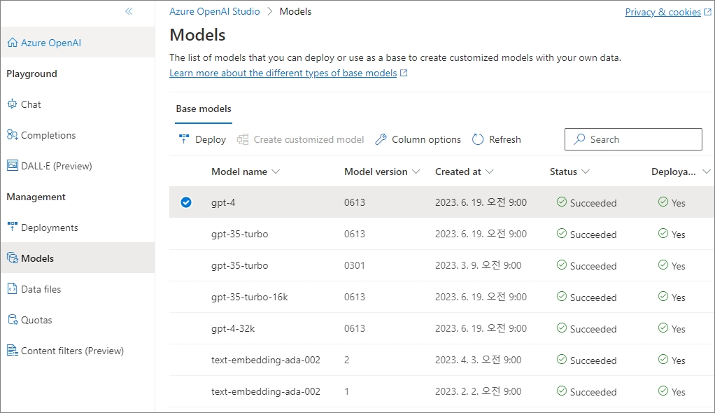
Task: Click the gpt-4 model name
Action: [x=223, y=202]
